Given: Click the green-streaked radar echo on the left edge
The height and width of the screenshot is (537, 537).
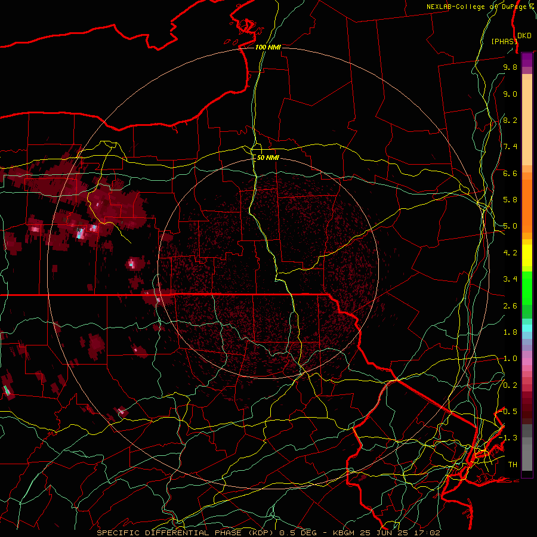Looking at the screenshot, I should click(7, 390).
